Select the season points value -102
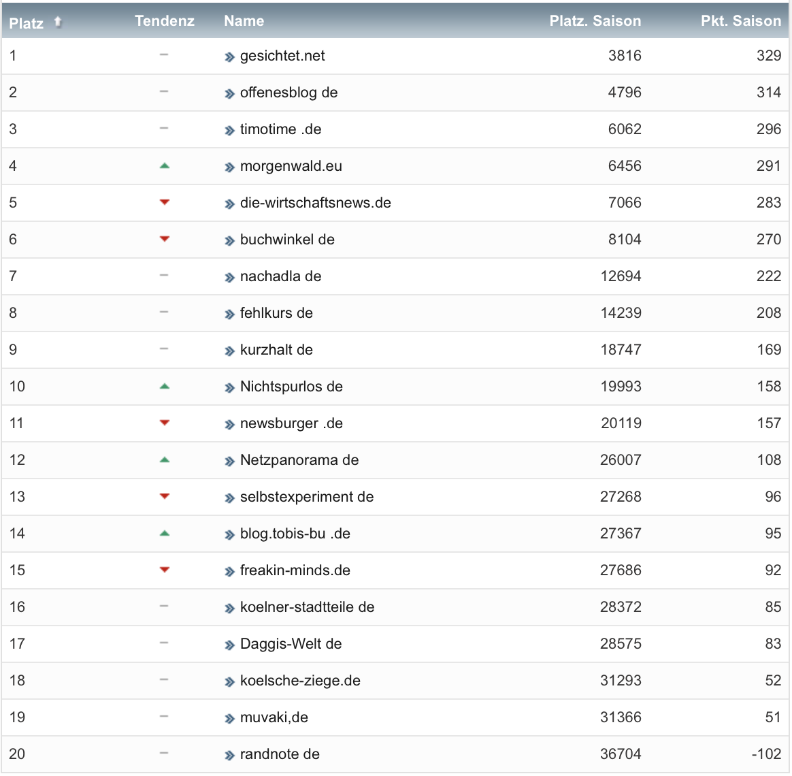 click(x=766, y=754)
